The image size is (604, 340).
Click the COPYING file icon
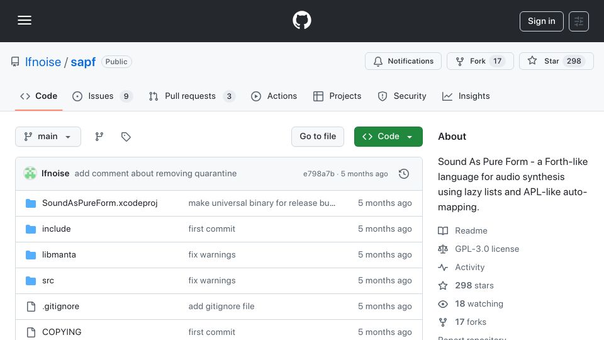click(x=31, y=332)
